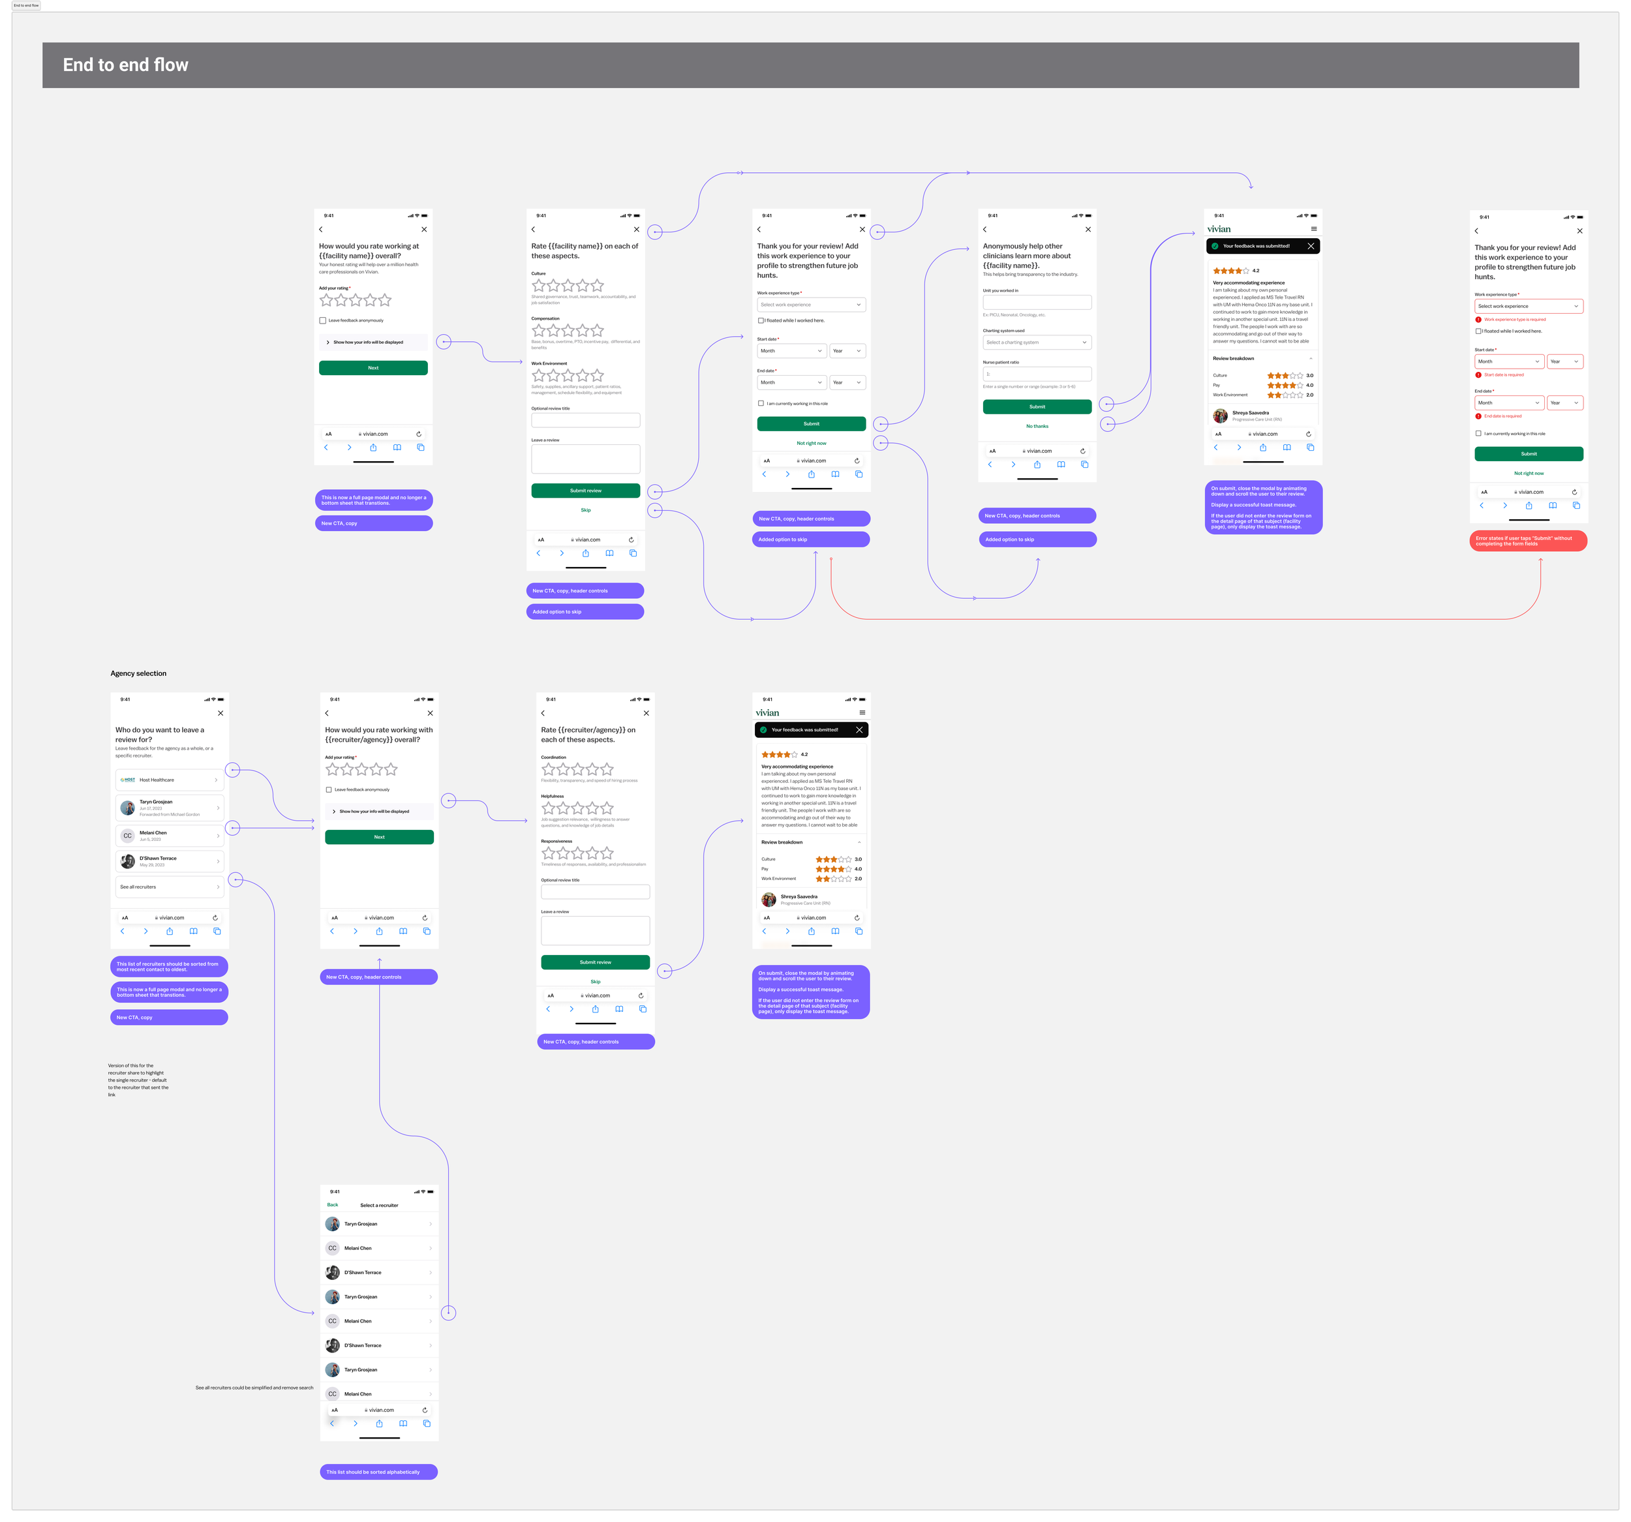1631x1522 pixels.
Task: Open the 'See all recruiters' list entry
Action: [x=169, y=887]
